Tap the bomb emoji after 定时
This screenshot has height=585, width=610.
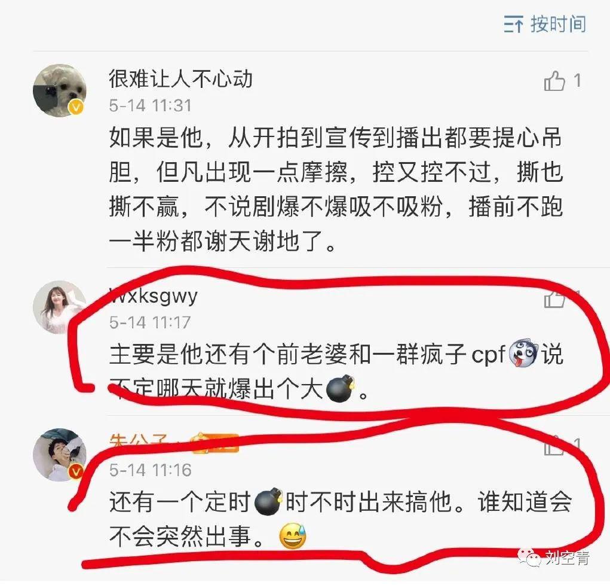(268, 501)
